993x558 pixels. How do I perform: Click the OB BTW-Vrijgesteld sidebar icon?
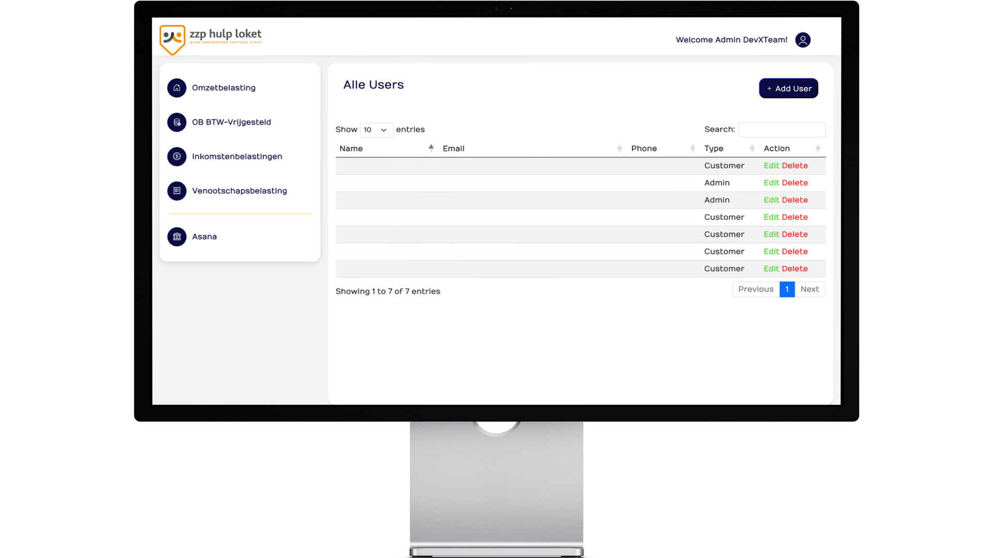177,122
